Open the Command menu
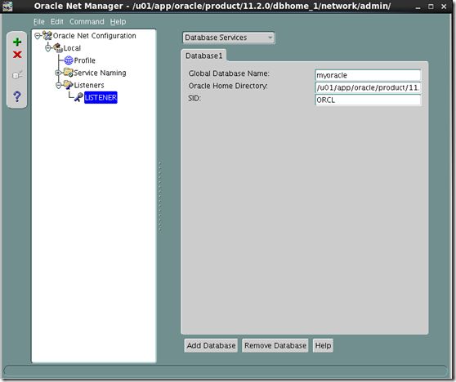The height and width of the screenshot is (382, 456). (x=87, y=21)
